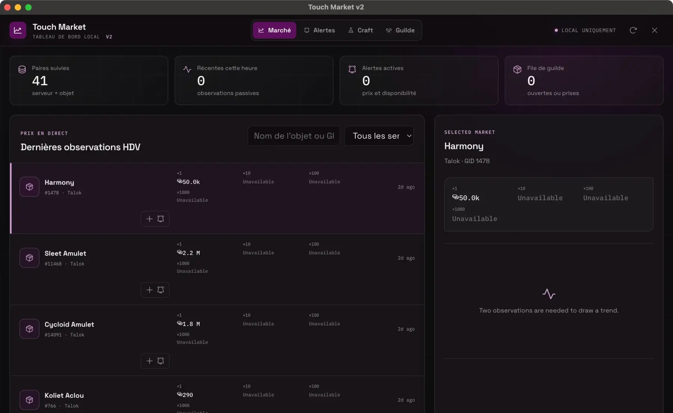Screen dimensions: 673x413
Task: Click bell alert icon on Cycloid Amulet row
Action: pyautogui.click(x=161, y=361)
